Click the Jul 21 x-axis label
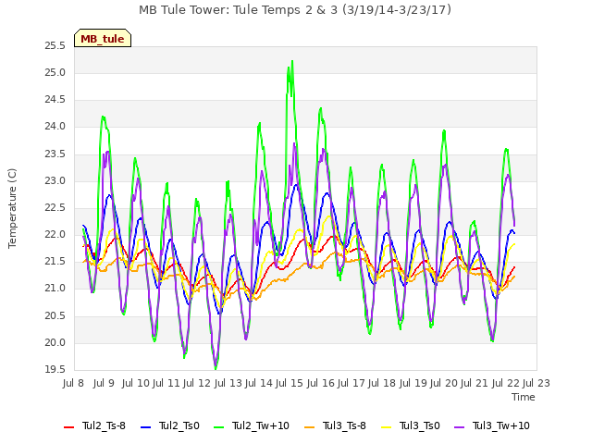This screenshot has width=592, height=444. coord(475,384)
